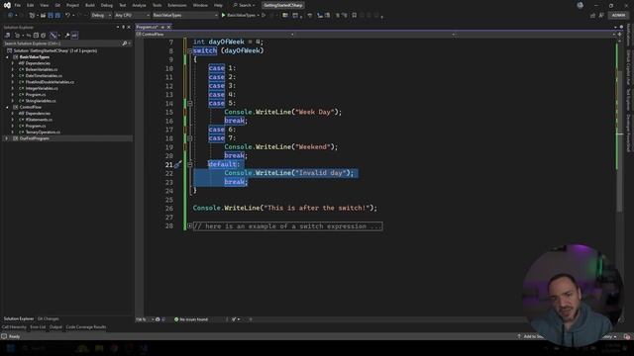
Task: Close the Program.cs tab
Action: pyautogui.click(x=169, y=27)
